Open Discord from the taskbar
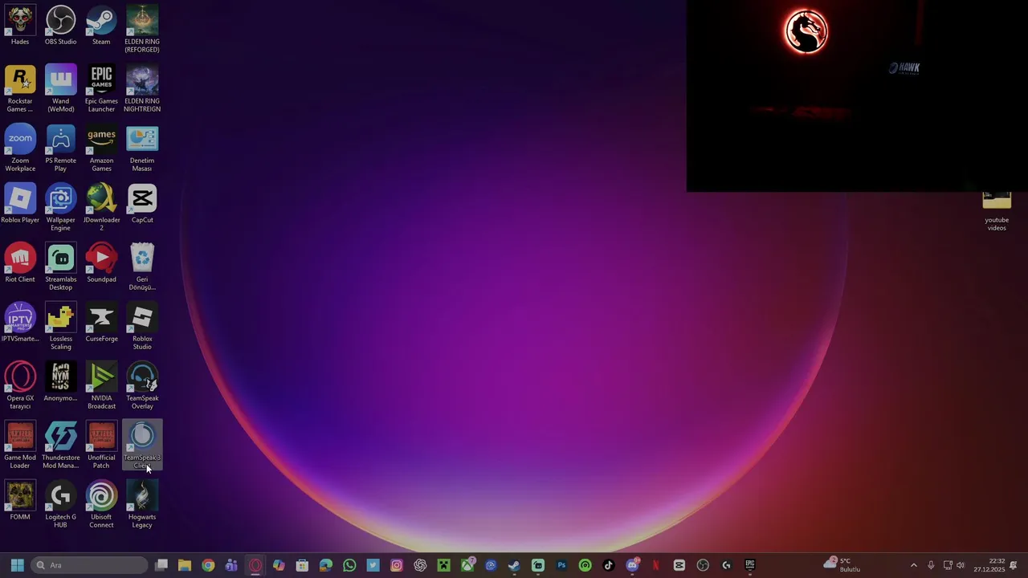Viewport: 1028px width, 578px height. pos(632,565)
